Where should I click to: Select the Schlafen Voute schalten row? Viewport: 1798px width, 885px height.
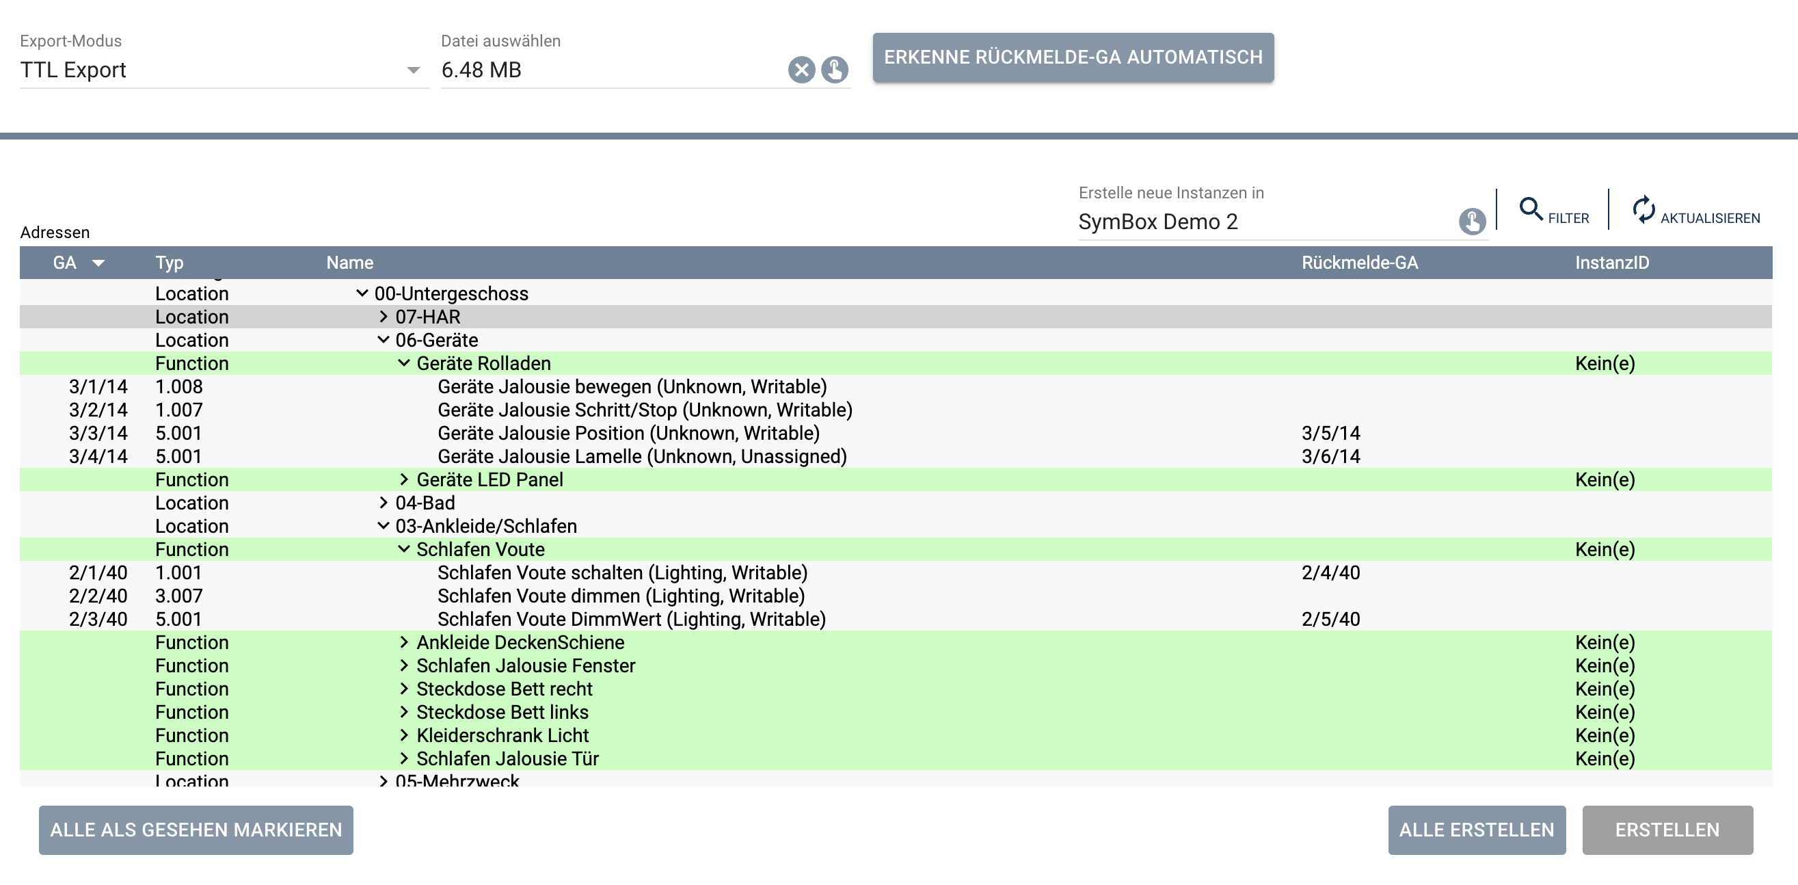tap(621, 572)
